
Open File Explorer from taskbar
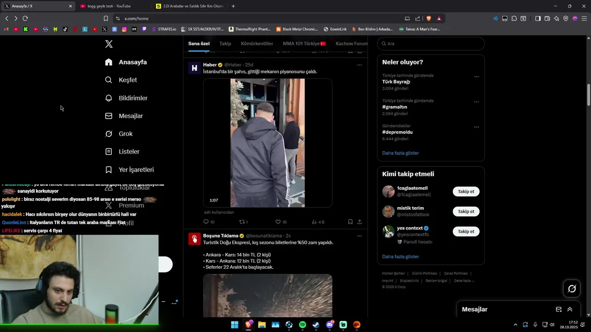[262, 325]
